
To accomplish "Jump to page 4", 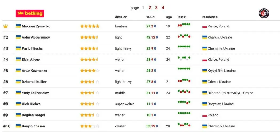I will pyautogui.click(x=163, y=8).
